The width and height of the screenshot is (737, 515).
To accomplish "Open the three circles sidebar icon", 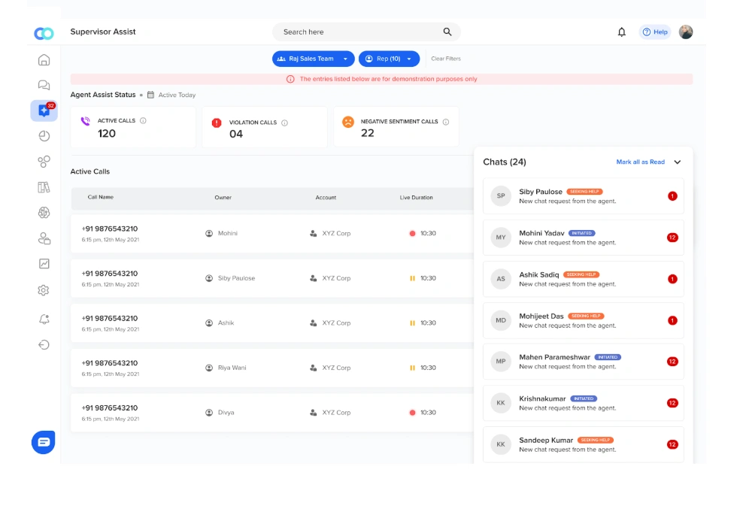I will (44, 162).
